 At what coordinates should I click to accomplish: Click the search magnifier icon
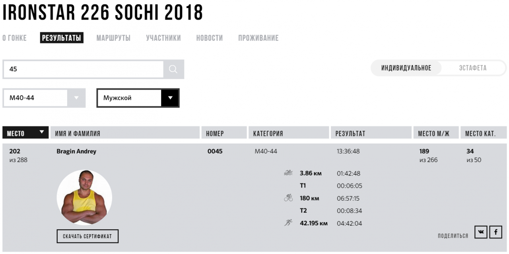173,69
